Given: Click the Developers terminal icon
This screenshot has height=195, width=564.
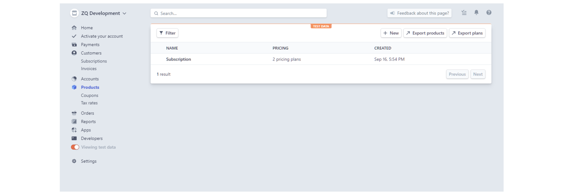Looking at the screenshot, I should click(x=74, y=138).
